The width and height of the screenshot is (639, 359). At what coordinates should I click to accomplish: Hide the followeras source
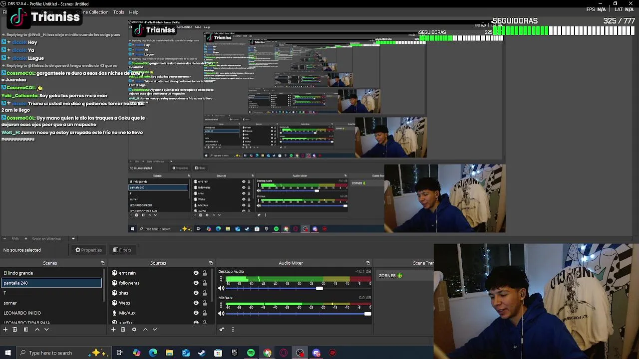tap(196, 283)
